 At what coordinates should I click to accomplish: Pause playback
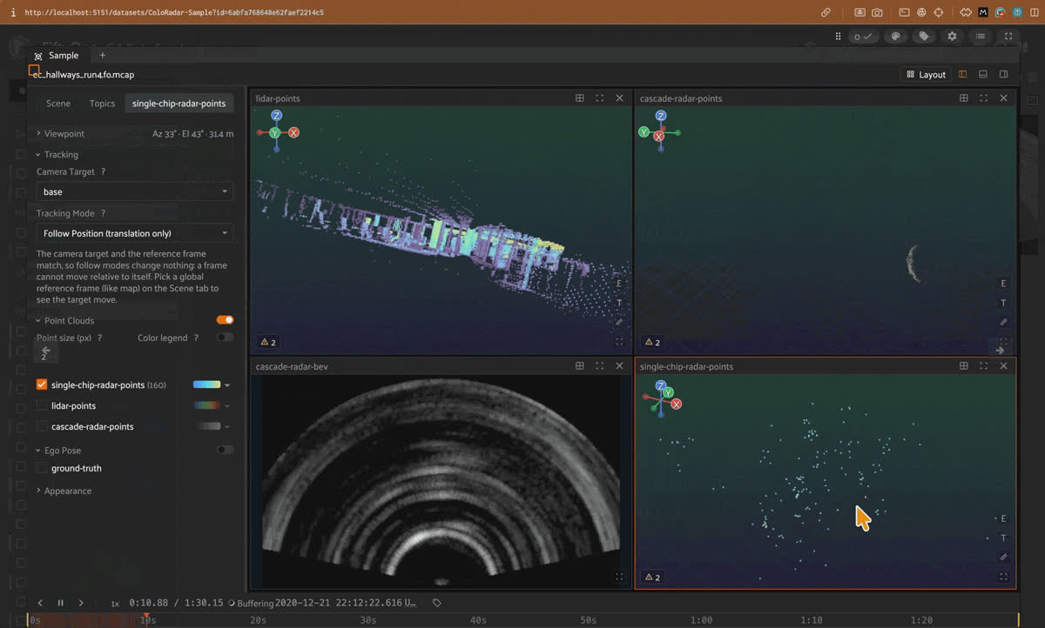point(60,603)
